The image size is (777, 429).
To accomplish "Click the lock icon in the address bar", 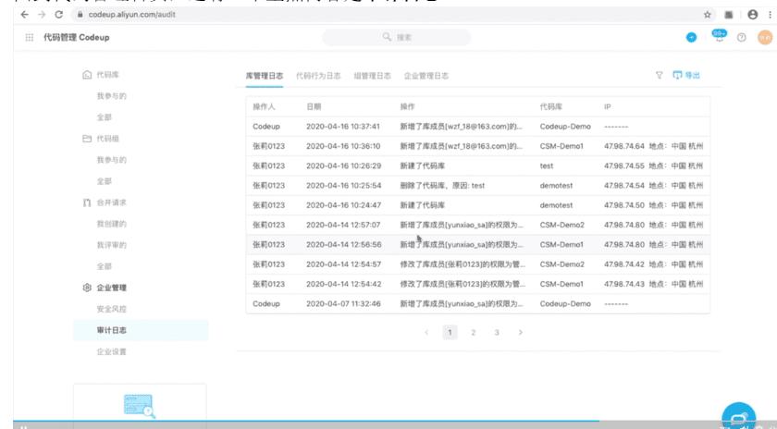I will click(80, 15).
